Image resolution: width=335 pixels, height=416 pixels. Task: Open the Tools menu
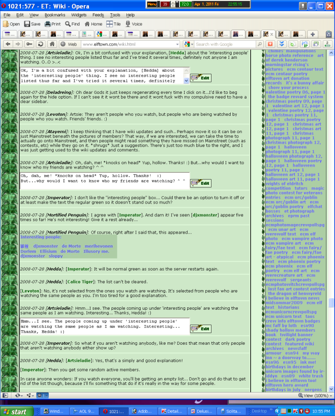tap(115, 15)
